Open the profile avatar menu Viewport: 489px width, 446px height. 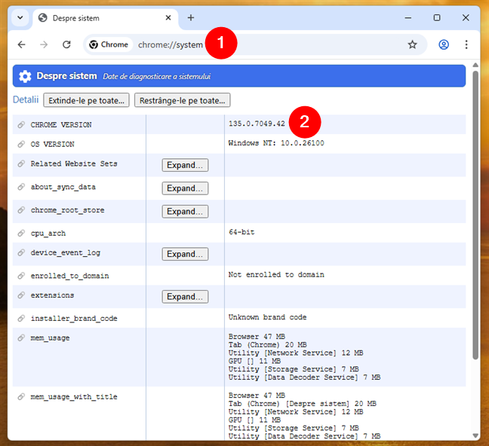pos(444,44)
